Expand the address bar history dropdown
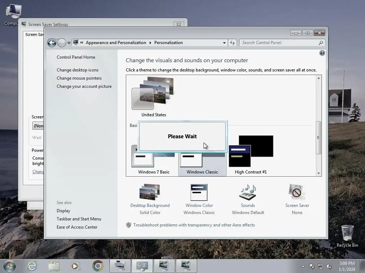 click(x=224, y=43)
